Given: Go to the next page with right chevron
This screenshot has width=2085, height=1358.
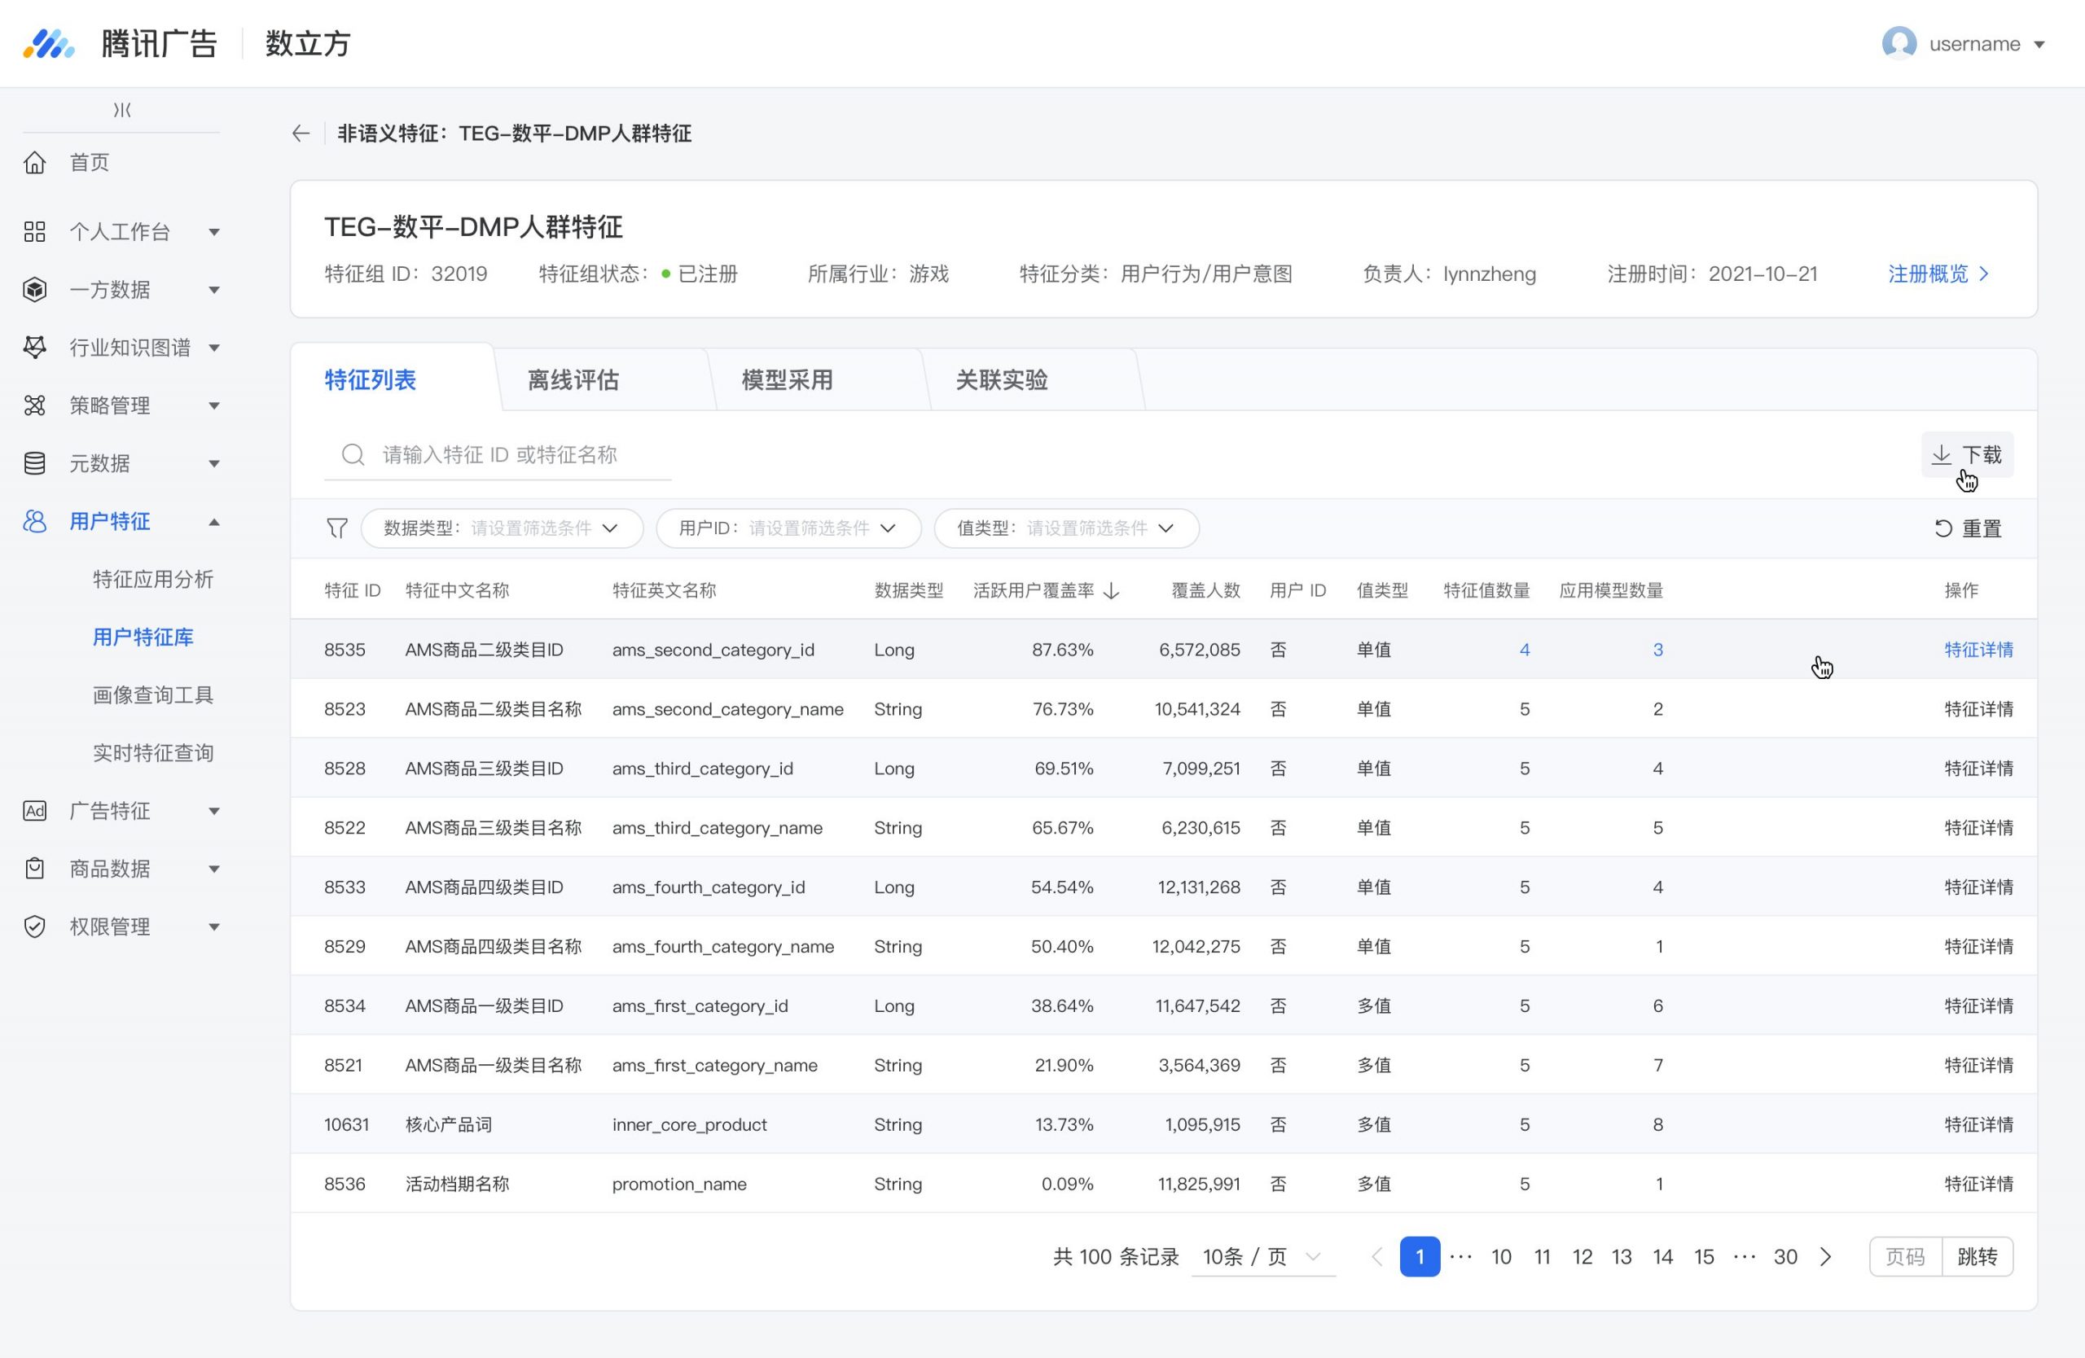Looking at the screenshot, I should point(1826,1257).
